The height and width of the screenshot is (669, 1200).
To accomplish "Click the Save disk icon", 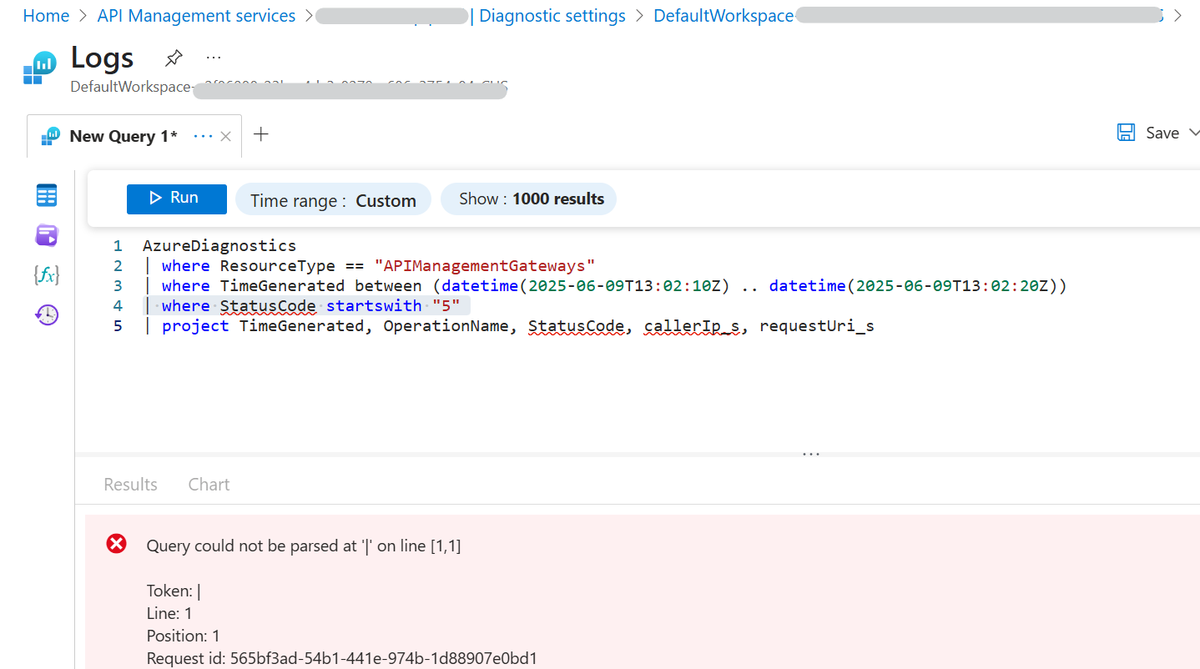I will click(1126, 132).
